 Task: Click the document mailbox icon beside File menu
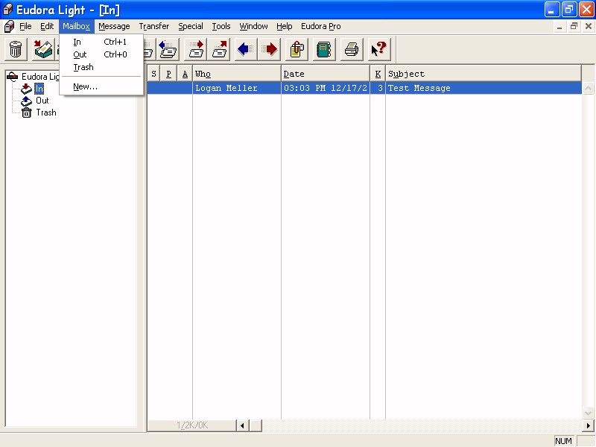[9, 27]
